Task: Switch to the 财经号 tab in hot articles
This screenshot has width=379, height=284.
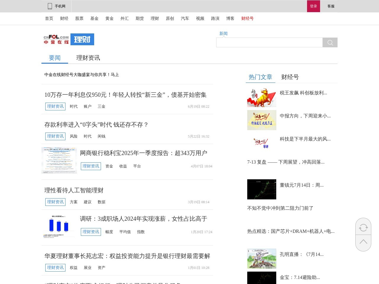Action: [290, 77]
